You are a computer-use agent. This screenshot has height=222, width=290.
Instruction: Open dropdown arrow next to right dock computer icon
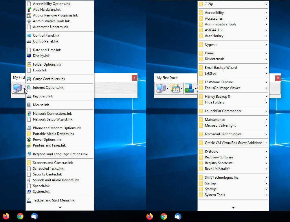(167, 89)
